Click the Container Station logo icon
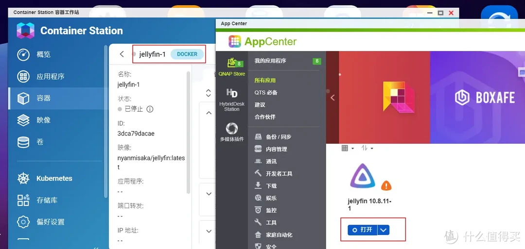525x249 pixels. click(x=25, y=31)
